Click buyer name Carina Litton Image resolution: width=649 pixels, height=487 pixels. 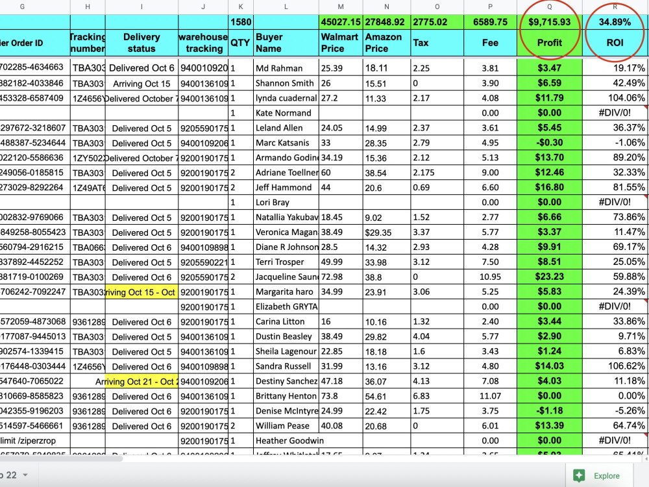click(280, 322)
